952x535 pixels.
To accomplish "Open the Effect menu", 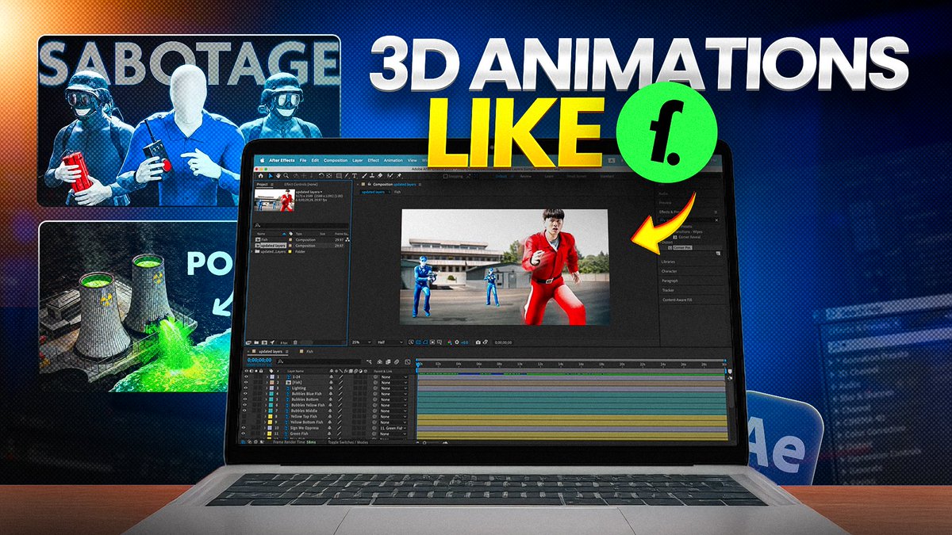I will coord(373,160).
